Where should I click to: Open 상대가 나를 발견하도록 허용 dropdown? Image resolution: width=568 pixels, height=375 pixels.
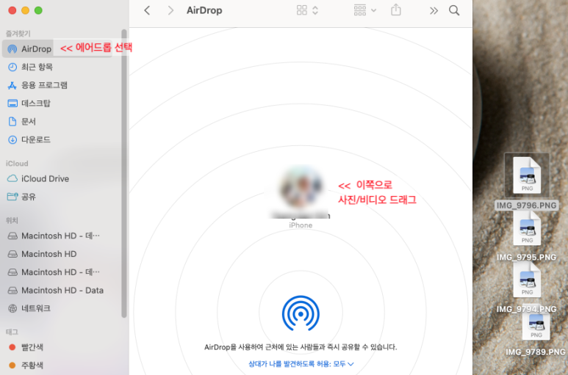tap(301, 364)
